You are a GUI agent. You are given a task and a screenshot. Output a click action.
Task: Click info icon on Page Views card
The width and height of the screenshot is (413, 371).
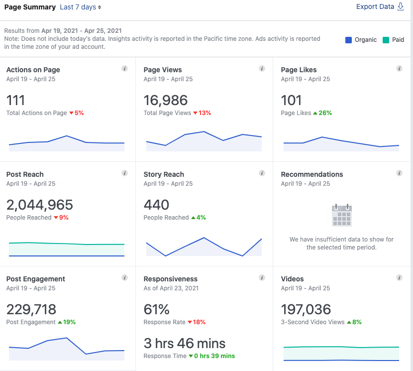click(262, 69)
